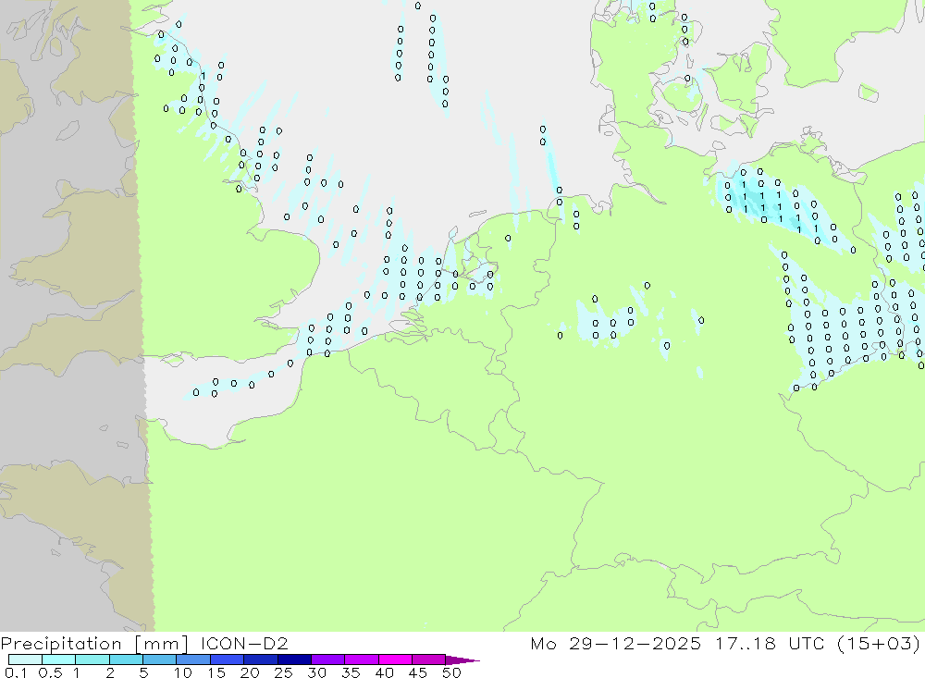The height and width of the screenshot is (678, 925).
Task: Click the '10' legend scale label
Action: [x=183, y=672]
